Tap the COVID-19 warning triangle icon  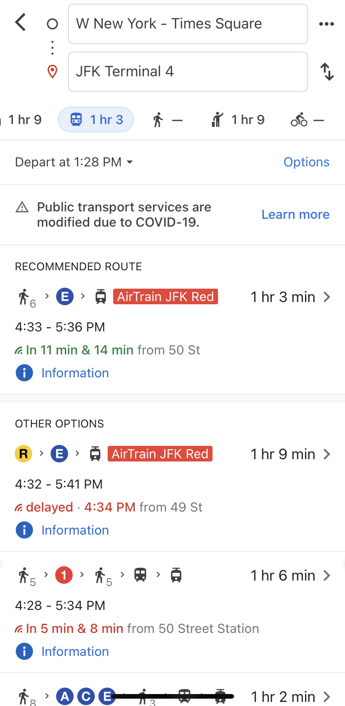(x=22, y=208)
